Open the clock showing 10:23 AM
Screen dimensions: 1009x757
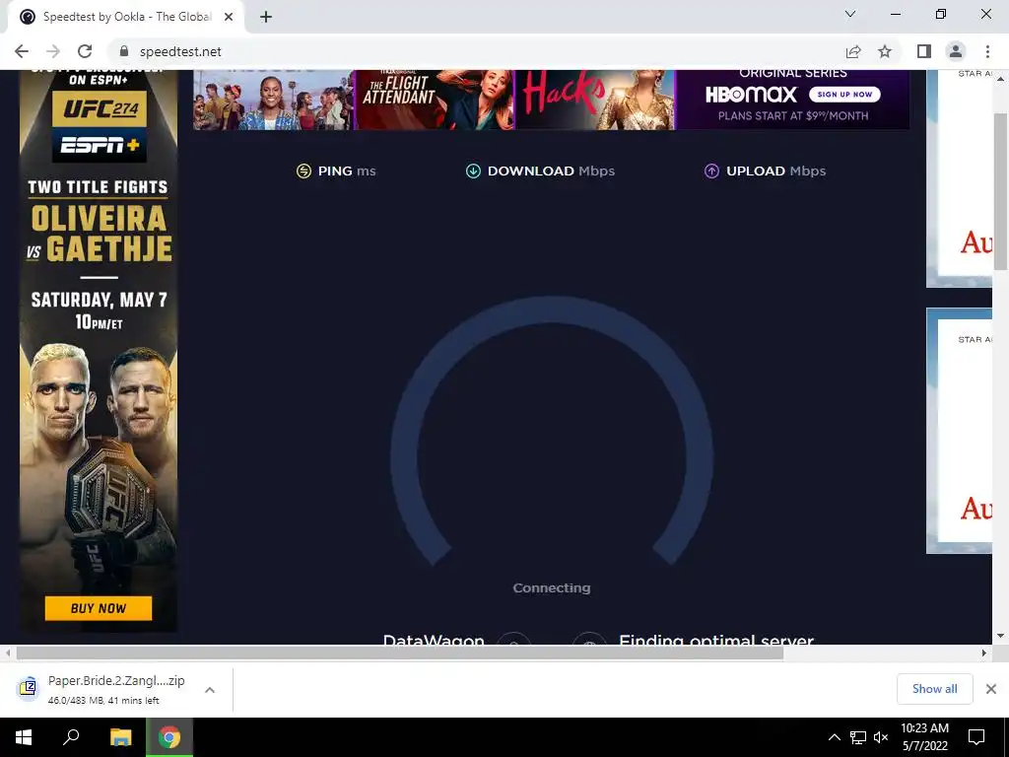click(924, 737)
